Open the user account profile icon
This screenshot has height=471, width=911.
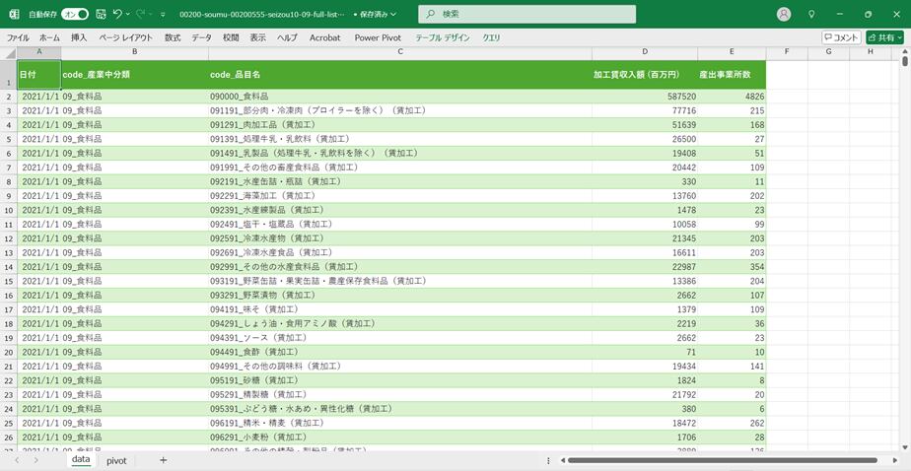783,15
